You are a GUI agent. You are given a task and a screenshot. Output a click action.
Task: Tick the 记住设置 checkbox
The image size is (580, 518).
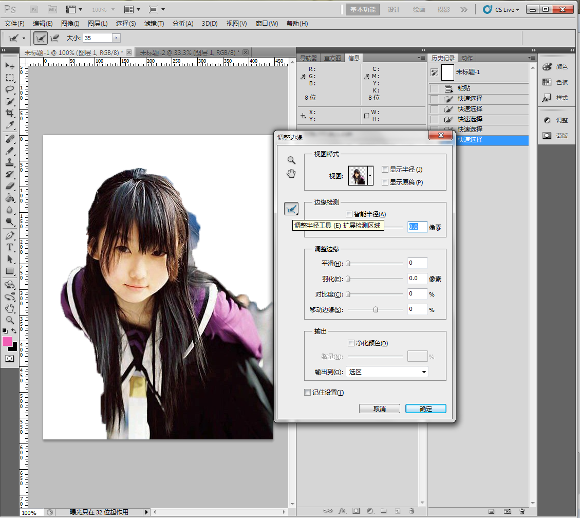point(307,392)
